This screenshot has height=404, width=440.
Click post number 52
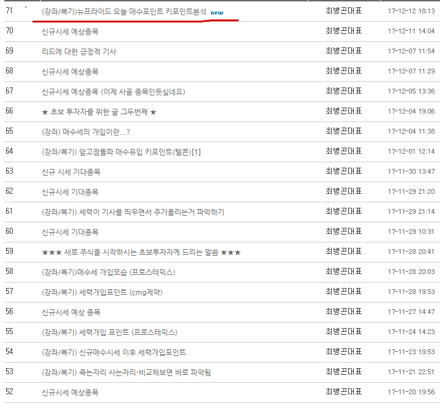[9, 391]
